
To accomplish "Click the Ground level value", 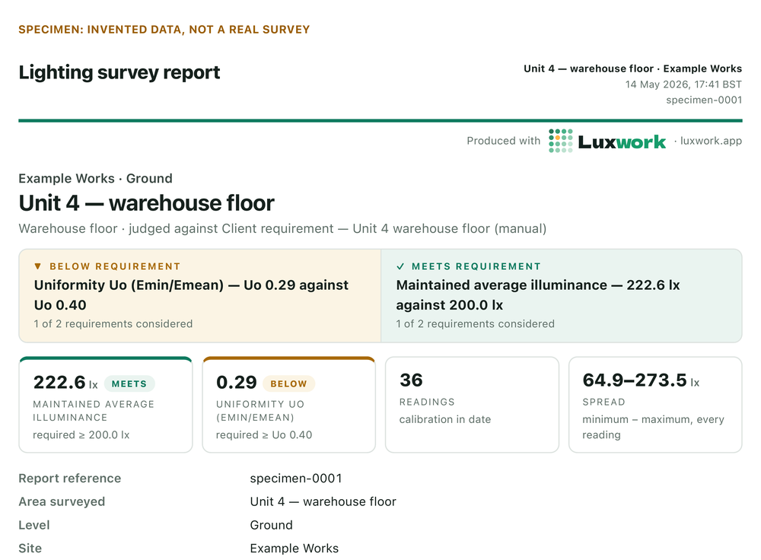I will pyautogui.click(x=272, y=525).
